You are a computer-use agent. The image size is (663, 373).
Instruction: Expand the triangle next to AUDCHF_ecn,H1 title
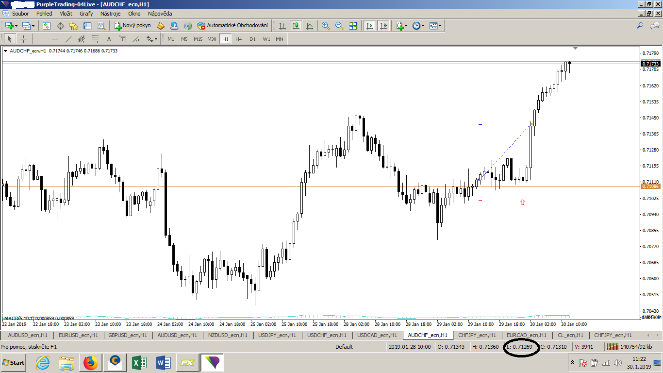[5, 51]
